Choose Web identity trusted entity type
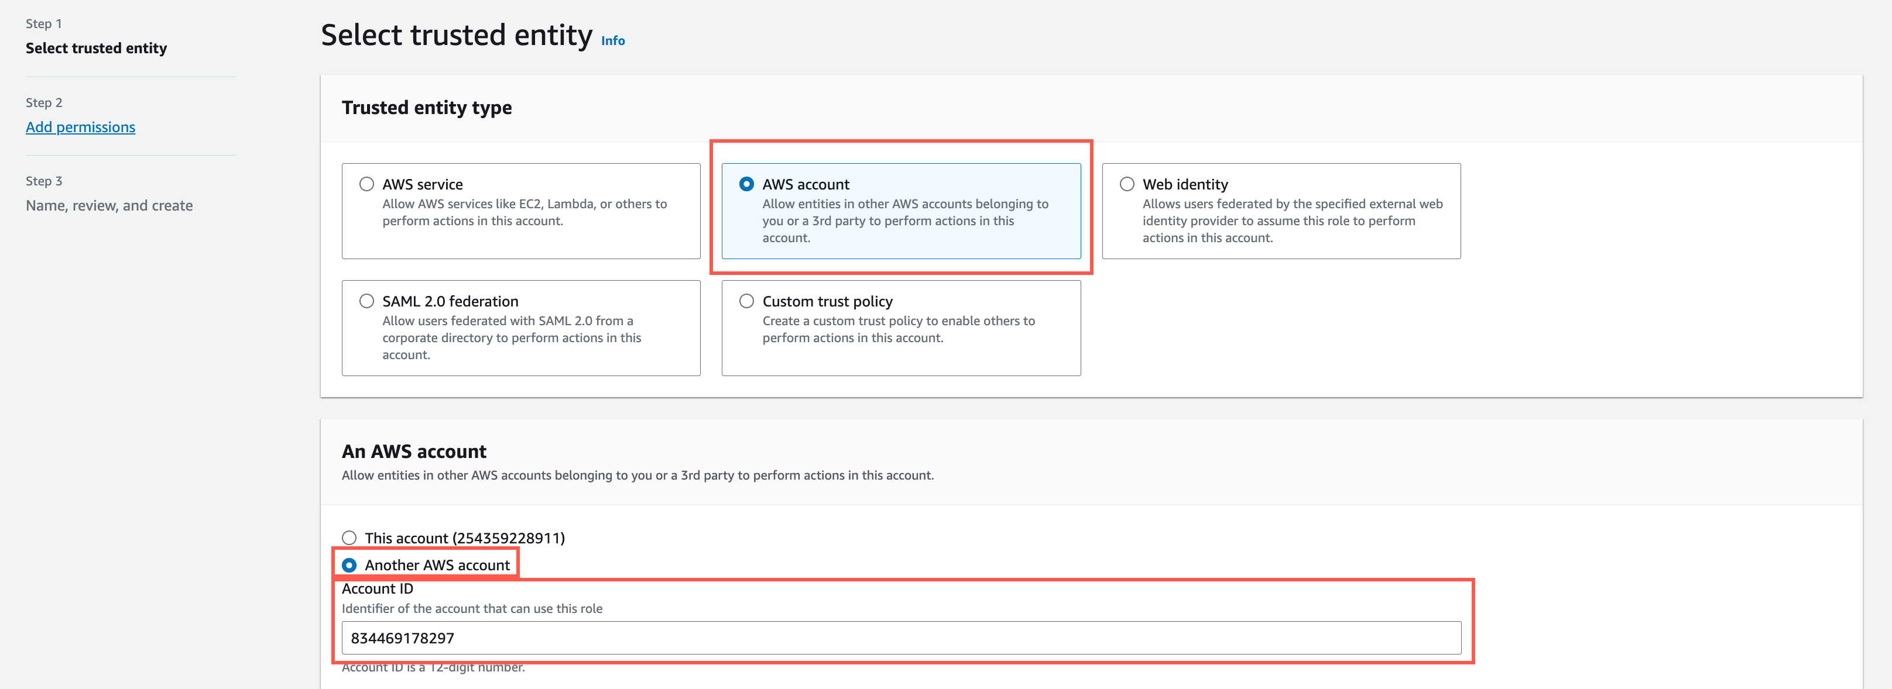The width and height of the screenshot is (1892, 689). [1127, 184]
